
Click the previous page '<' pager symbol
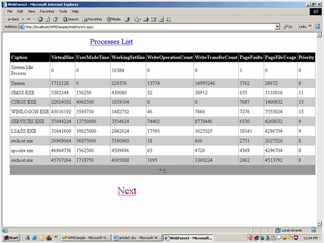click(x=161, y=170)
